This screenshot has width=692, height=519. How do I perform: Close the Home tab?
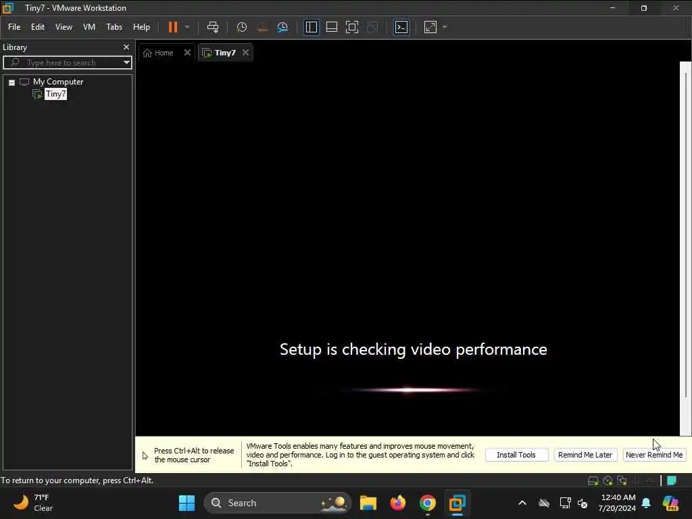pos(187,53)
